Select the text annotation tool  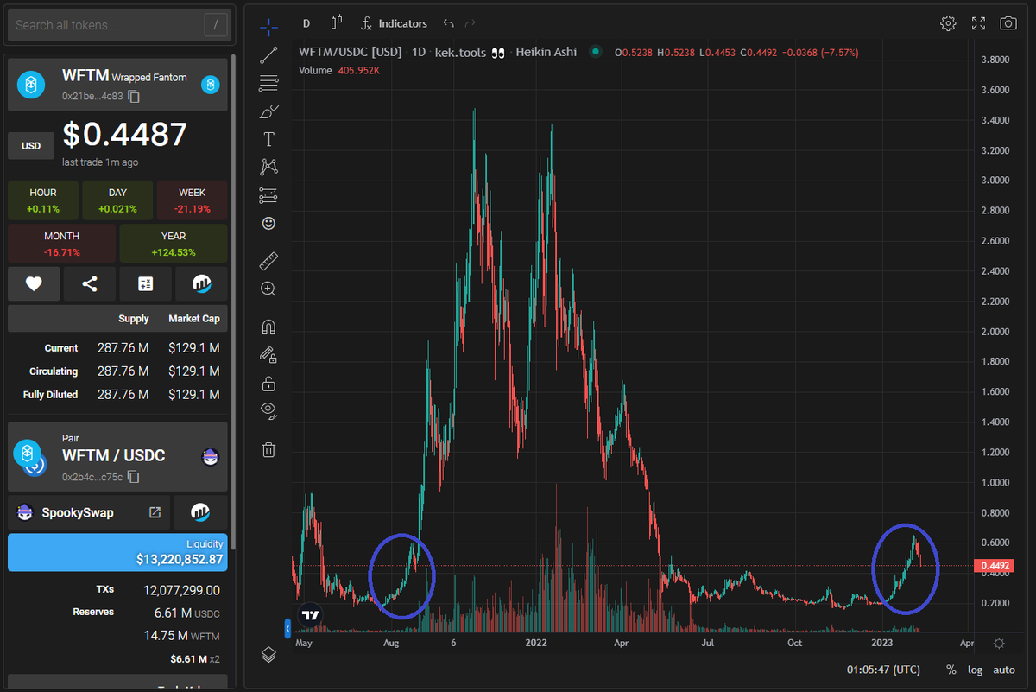tap(268, 139)
